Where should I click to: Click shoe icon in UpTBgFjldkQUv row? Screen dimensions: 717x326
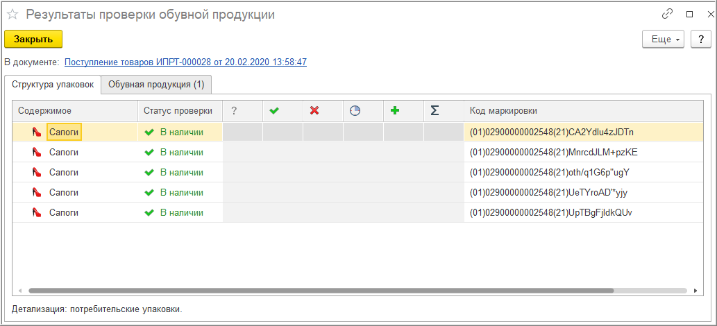click(37, 213)
